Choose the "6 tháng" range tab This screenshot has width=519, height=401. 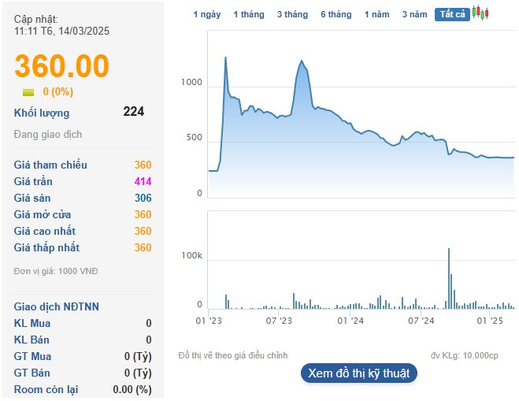(336, 15)
